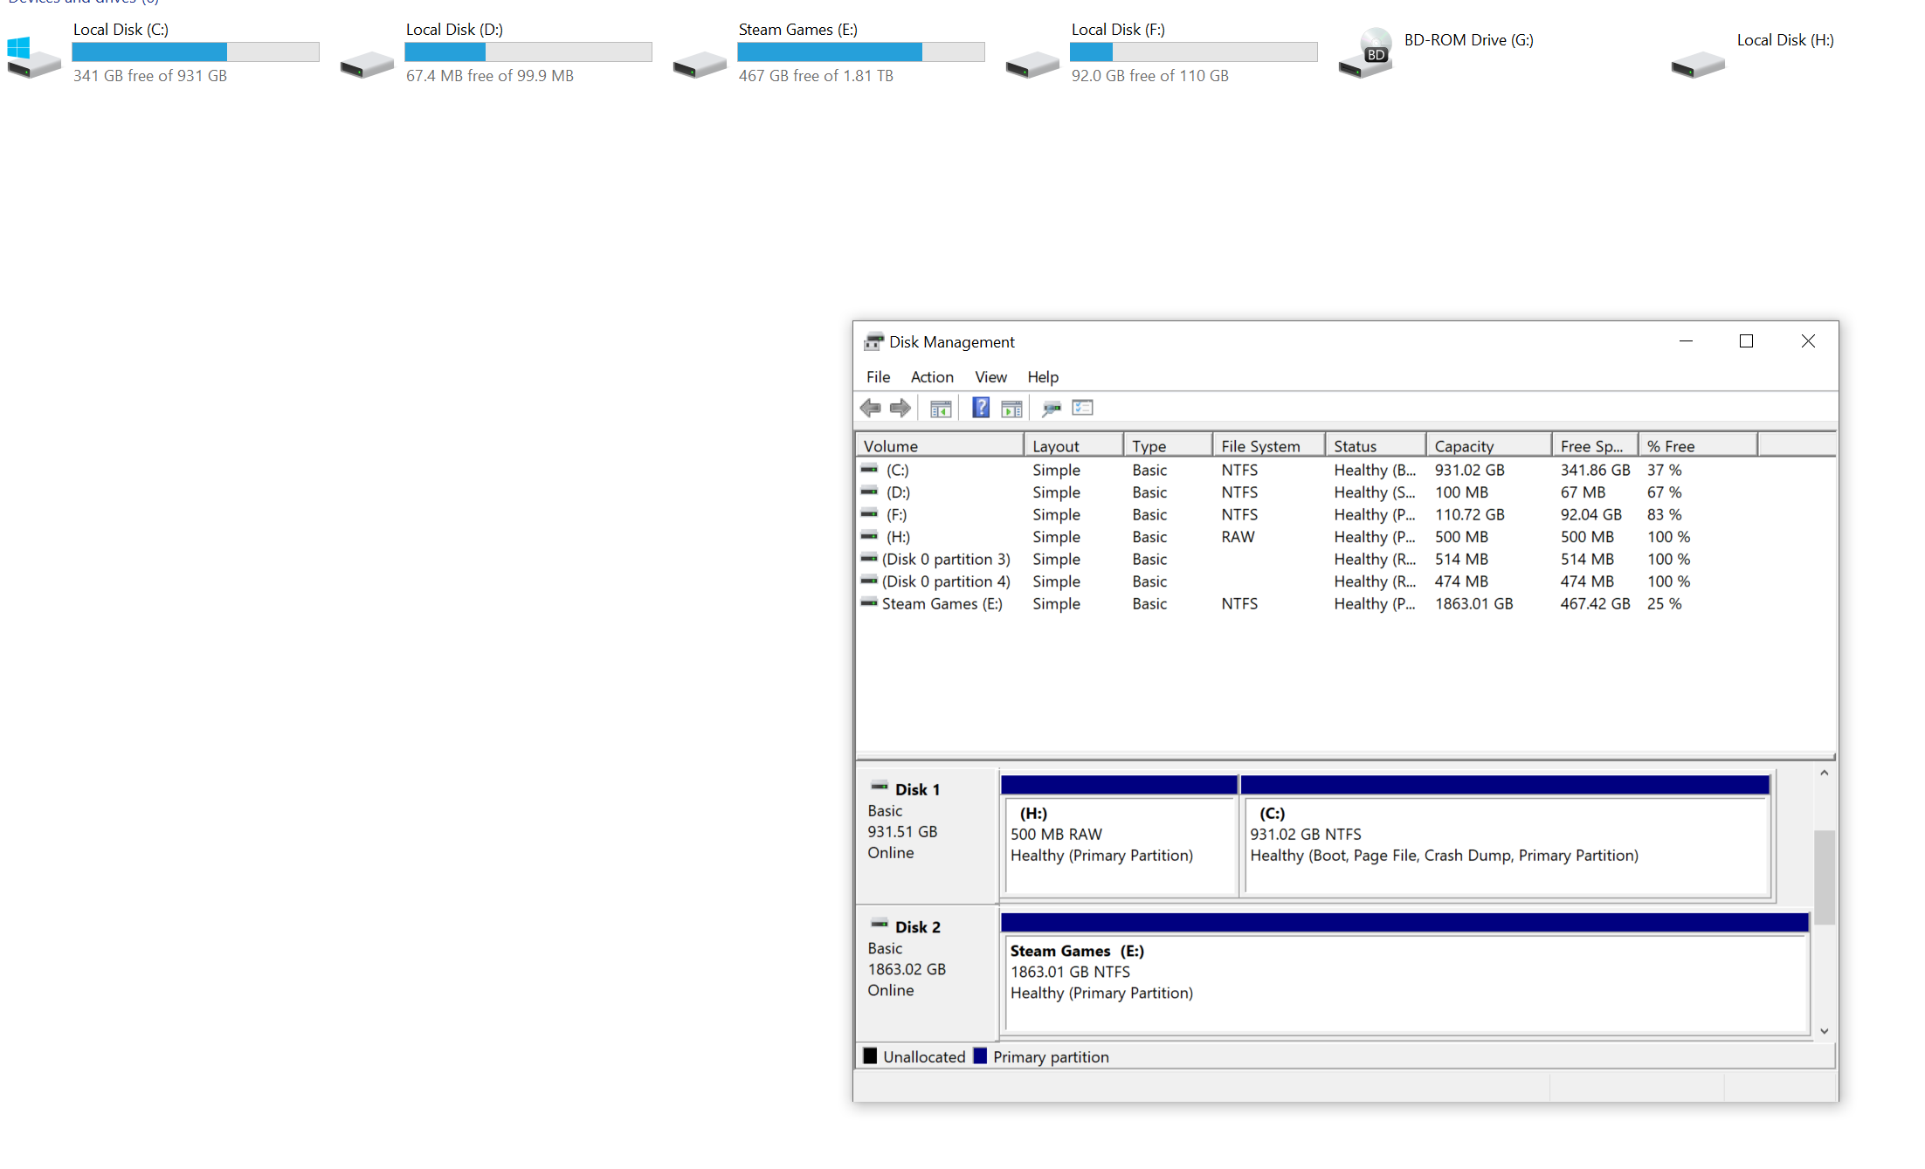Select (Disk 0 partition 3) volume row
The image size is (1925, 1169).
[x=945, y=559]
